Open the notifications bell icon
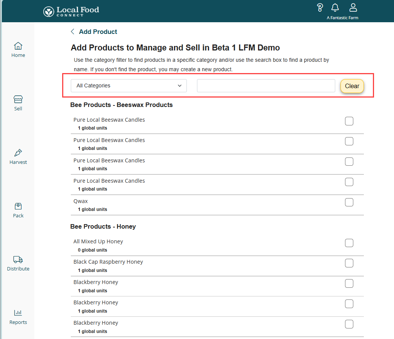 335,8
